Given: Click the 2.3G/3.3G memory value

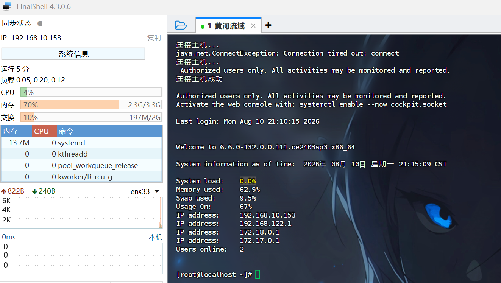Looking at the screenshot, I should click(x=144, y=105).
